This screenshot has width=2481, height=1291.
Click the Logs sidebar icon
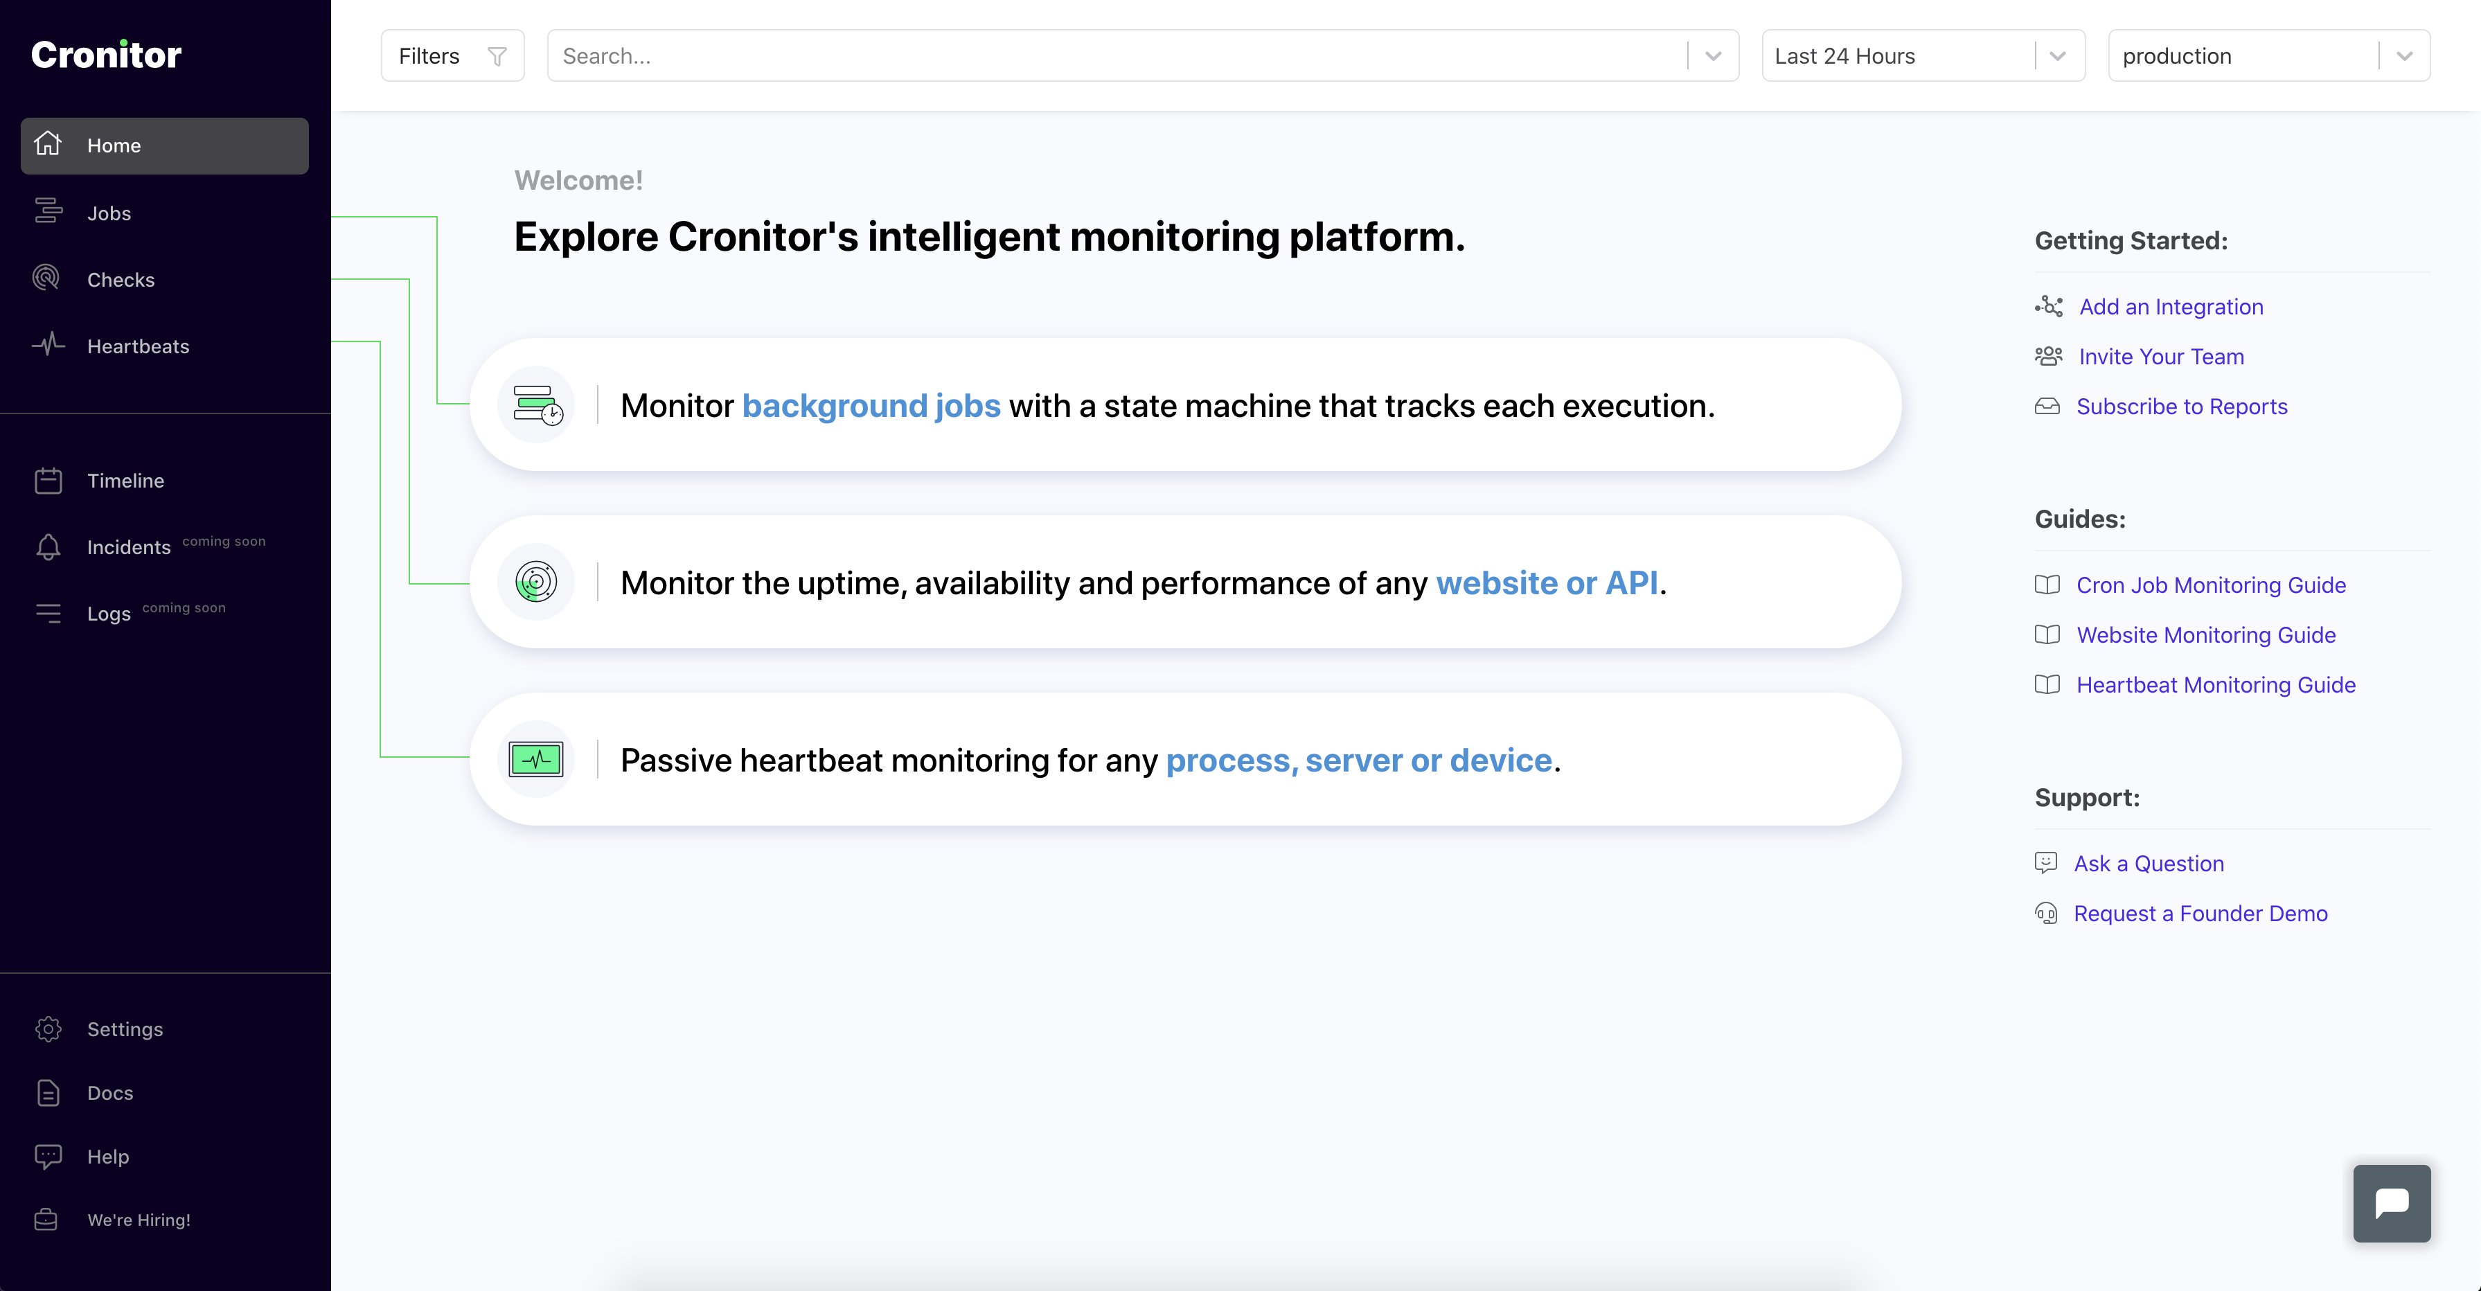coord(48,612)
